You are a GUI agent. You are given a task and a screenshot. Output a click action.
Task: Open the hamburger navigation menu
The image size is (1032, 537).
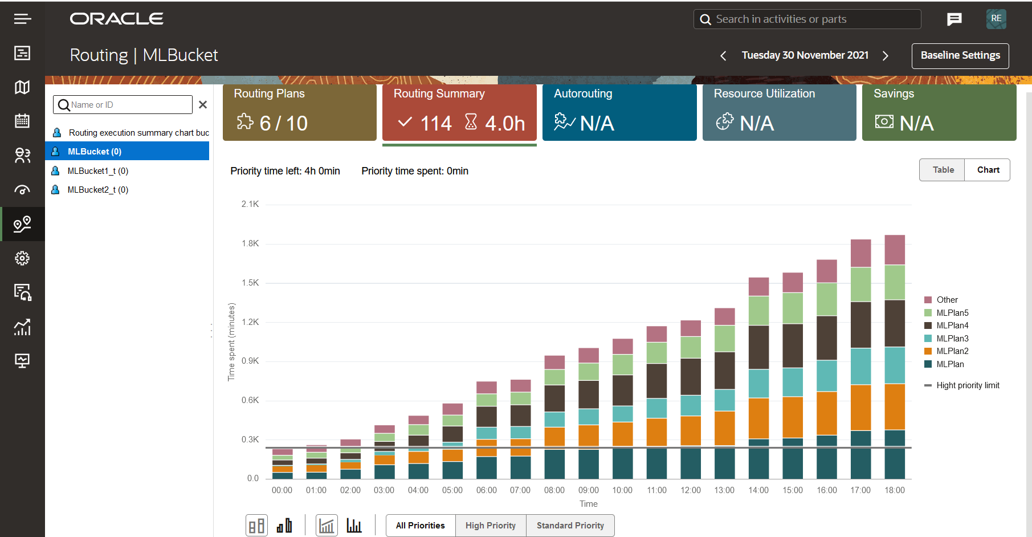pos(22,19)
